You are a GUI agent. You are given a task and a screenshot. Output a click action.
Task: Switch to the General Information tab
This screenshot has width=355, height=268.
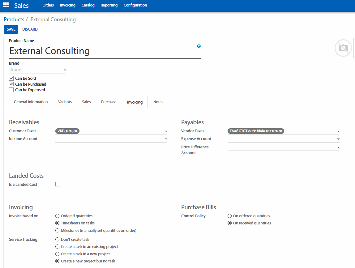pos(31,102)
